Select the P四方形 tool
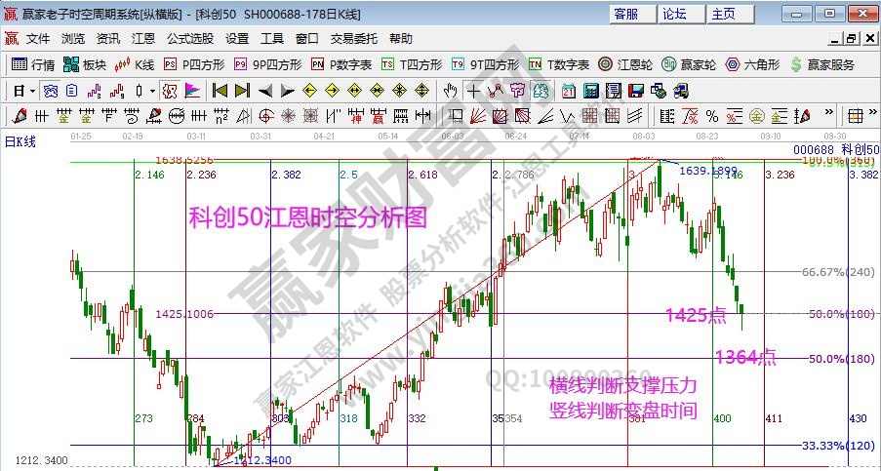 [x=193, y=64]
